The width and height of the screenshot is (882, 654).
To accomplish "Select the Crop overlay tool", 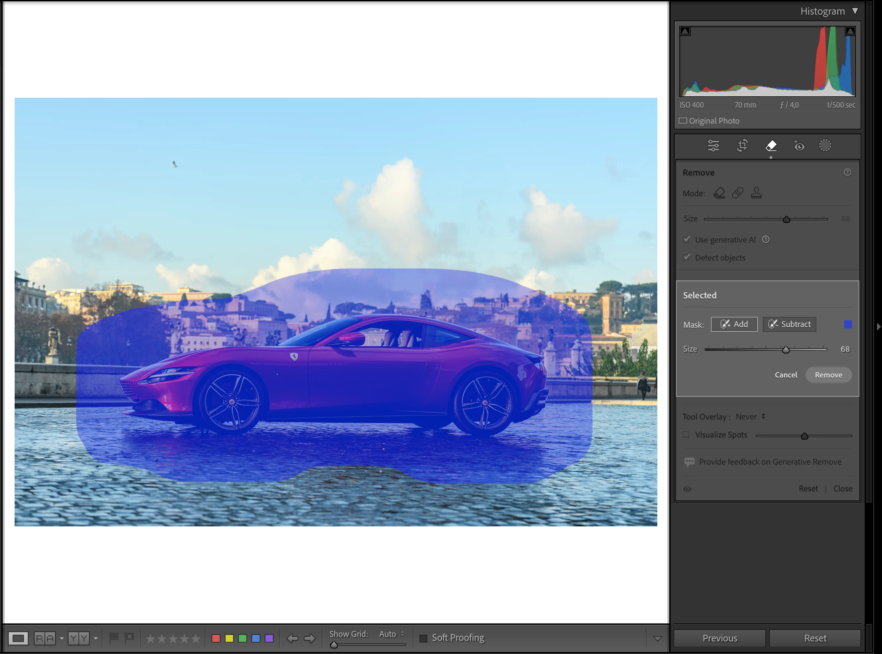I will coord(742,146).
